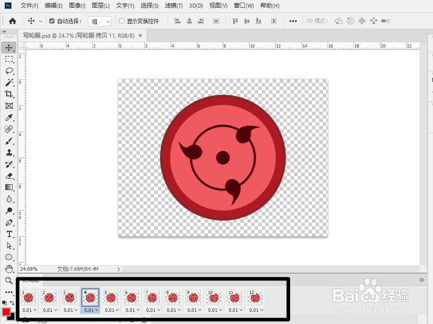Align bottom edges in options bar
The height and width of the screenshot is (324, 433).
click(x=259, y=21)
